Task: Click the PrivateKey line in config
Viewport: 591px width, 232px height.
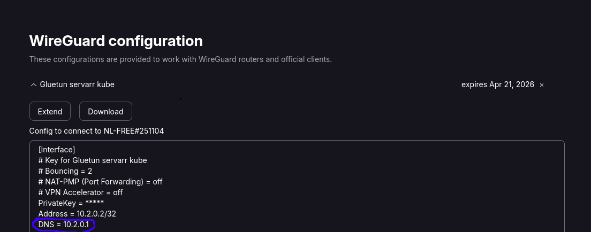Action: tap(71, 203)
